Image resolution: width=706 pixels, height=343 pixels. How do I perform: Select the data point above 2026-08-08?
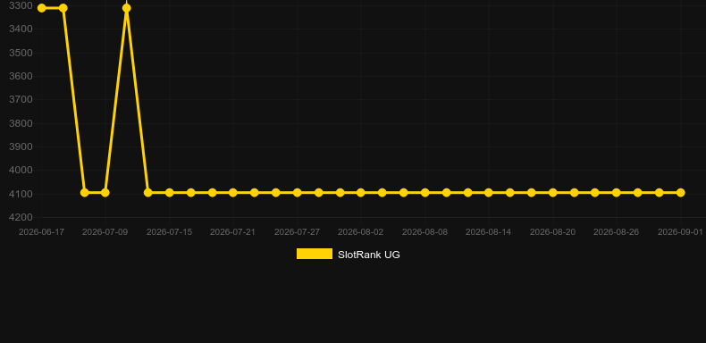click(425, 193)
